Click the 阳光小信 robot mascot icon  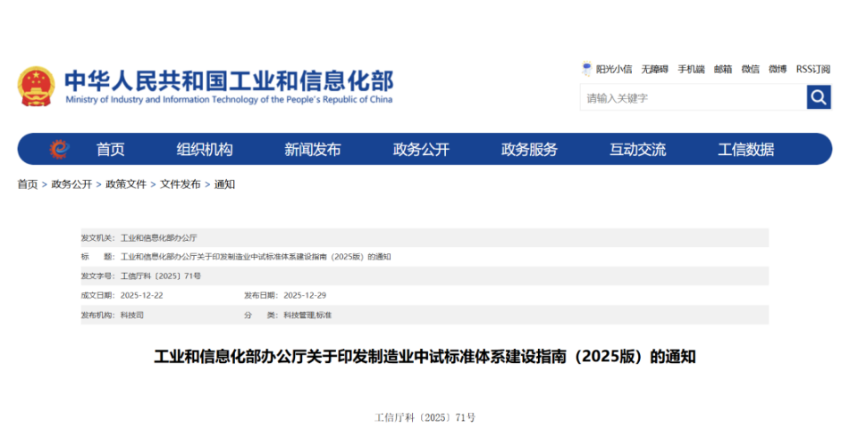[x=586, y=69]
